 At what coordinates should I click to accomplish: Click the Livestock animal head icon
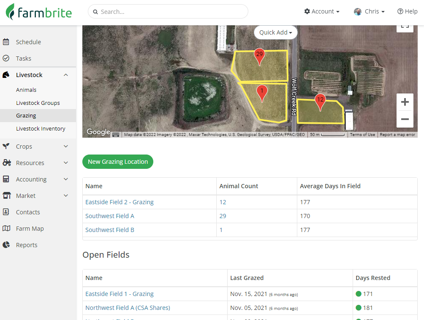(x=6, y=75)
